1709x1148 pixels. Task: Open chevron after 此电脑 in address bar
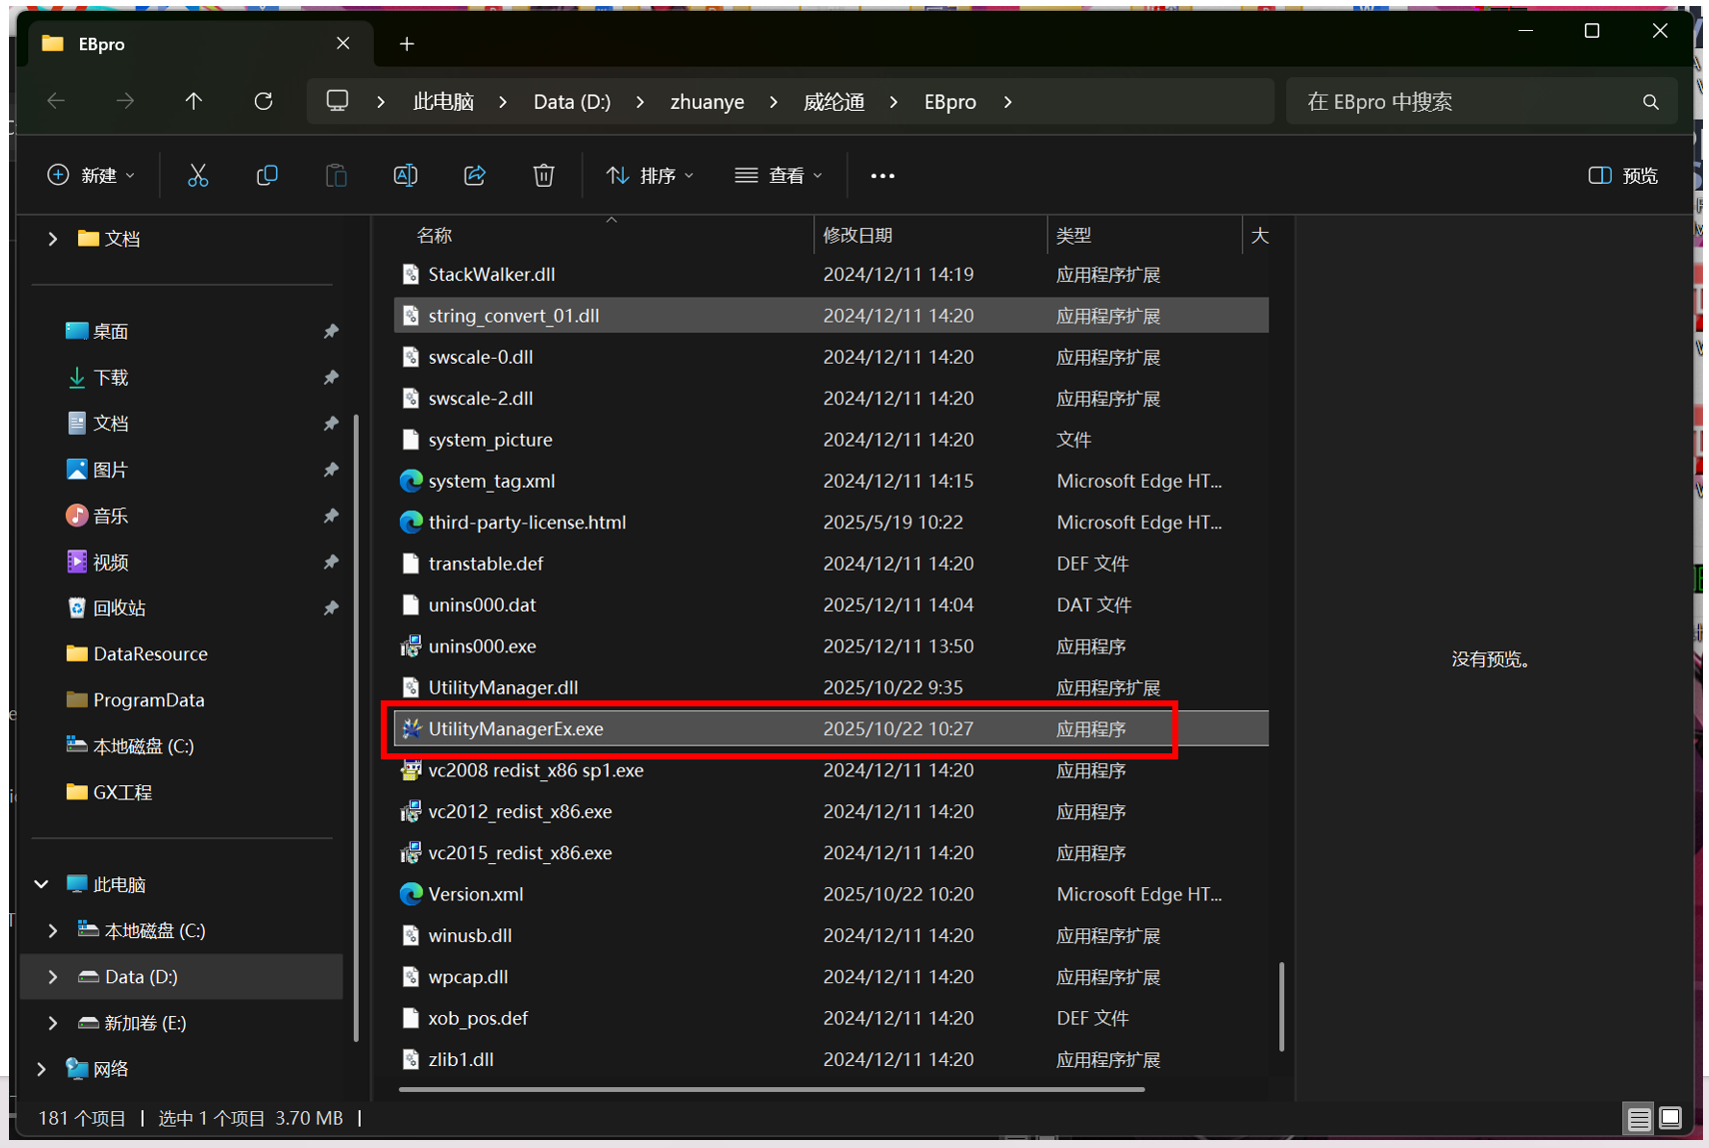(x=503, y=102)
